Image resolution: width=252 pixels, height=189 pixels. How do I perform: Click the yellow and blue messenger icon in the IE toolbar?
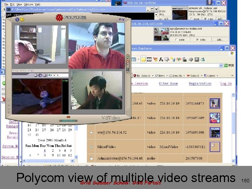(x=173, y=59)
